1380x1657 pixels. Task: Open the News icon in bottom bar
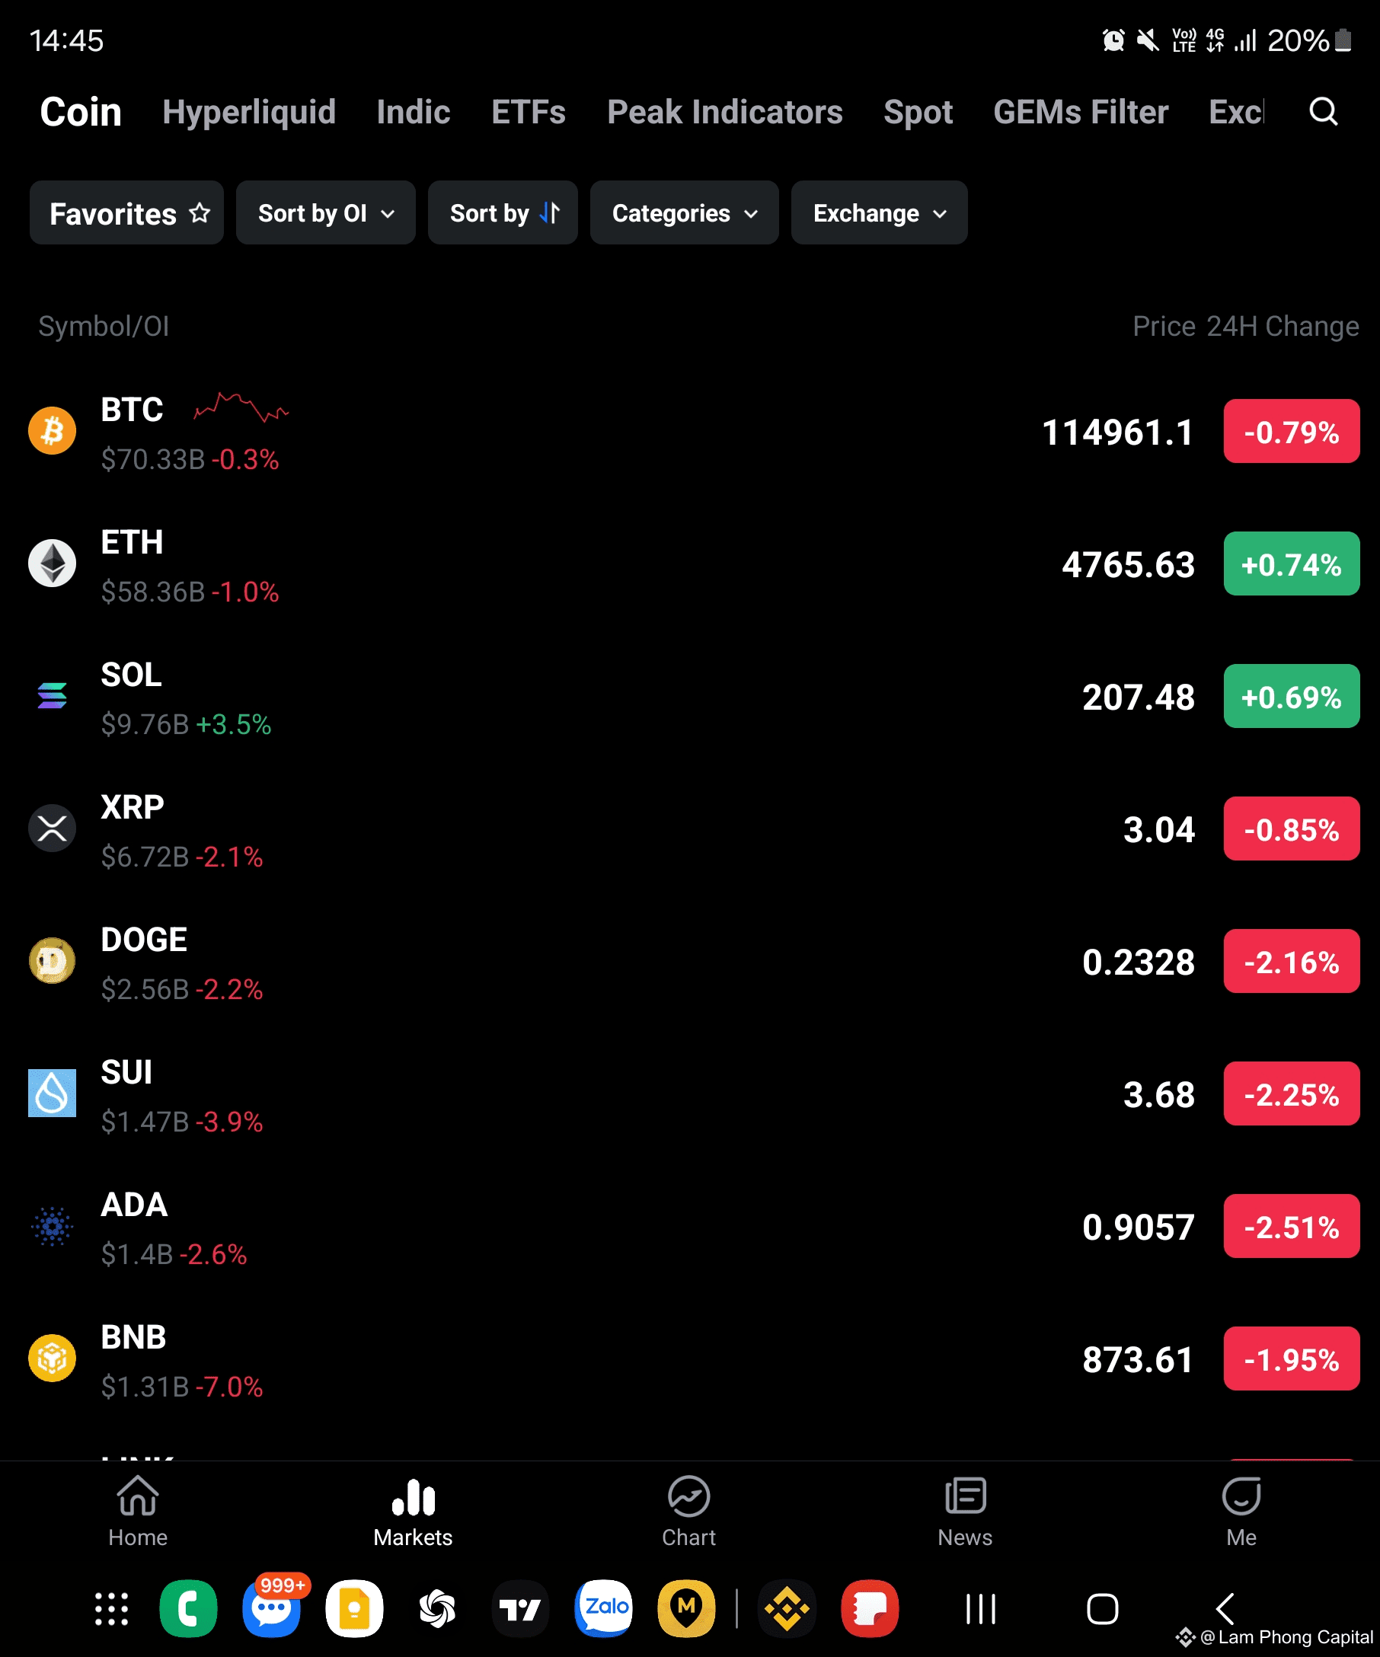(965, 1496)
